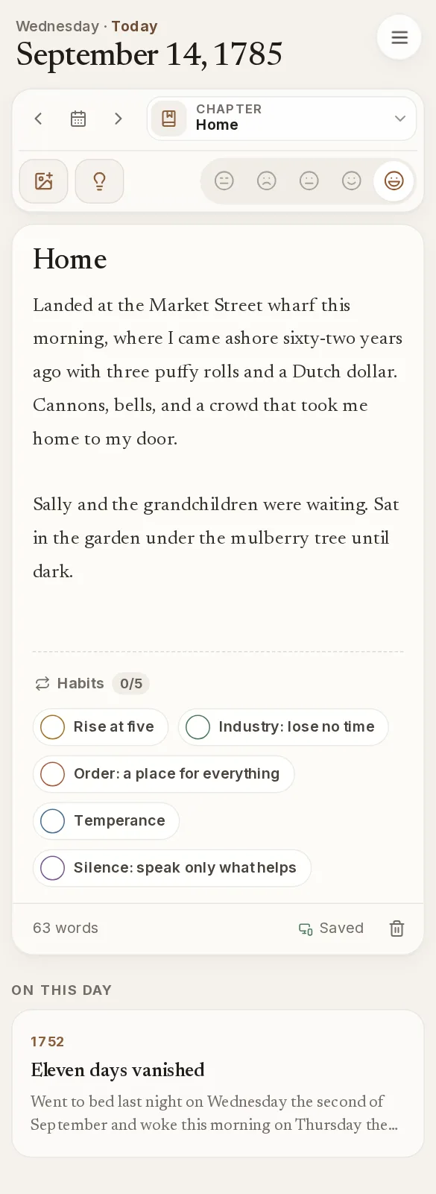Mark Temperance habit as done
436x1194 pixels.
point(106,821)
